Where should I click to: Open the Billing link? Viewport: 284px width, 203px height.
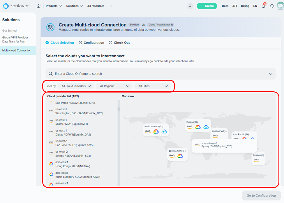pyautogui.click(x=245, y=6)
